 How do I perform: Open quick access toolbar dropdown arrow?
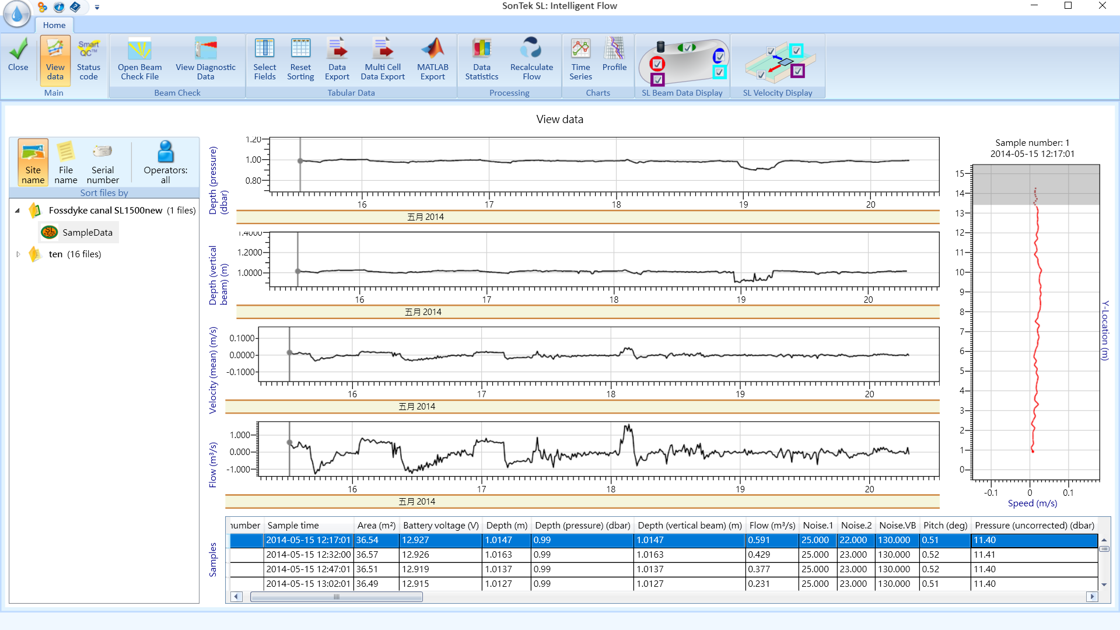tap(97, 8)
